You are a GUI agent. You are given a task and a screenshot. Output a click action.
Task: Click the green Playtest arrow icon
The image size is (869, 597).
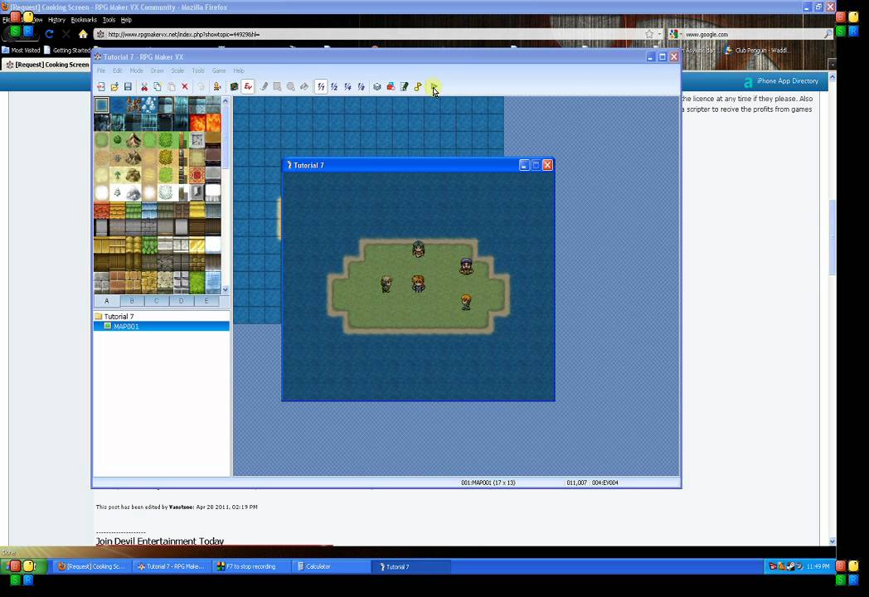pyautogui.click(x=434, y=87)
